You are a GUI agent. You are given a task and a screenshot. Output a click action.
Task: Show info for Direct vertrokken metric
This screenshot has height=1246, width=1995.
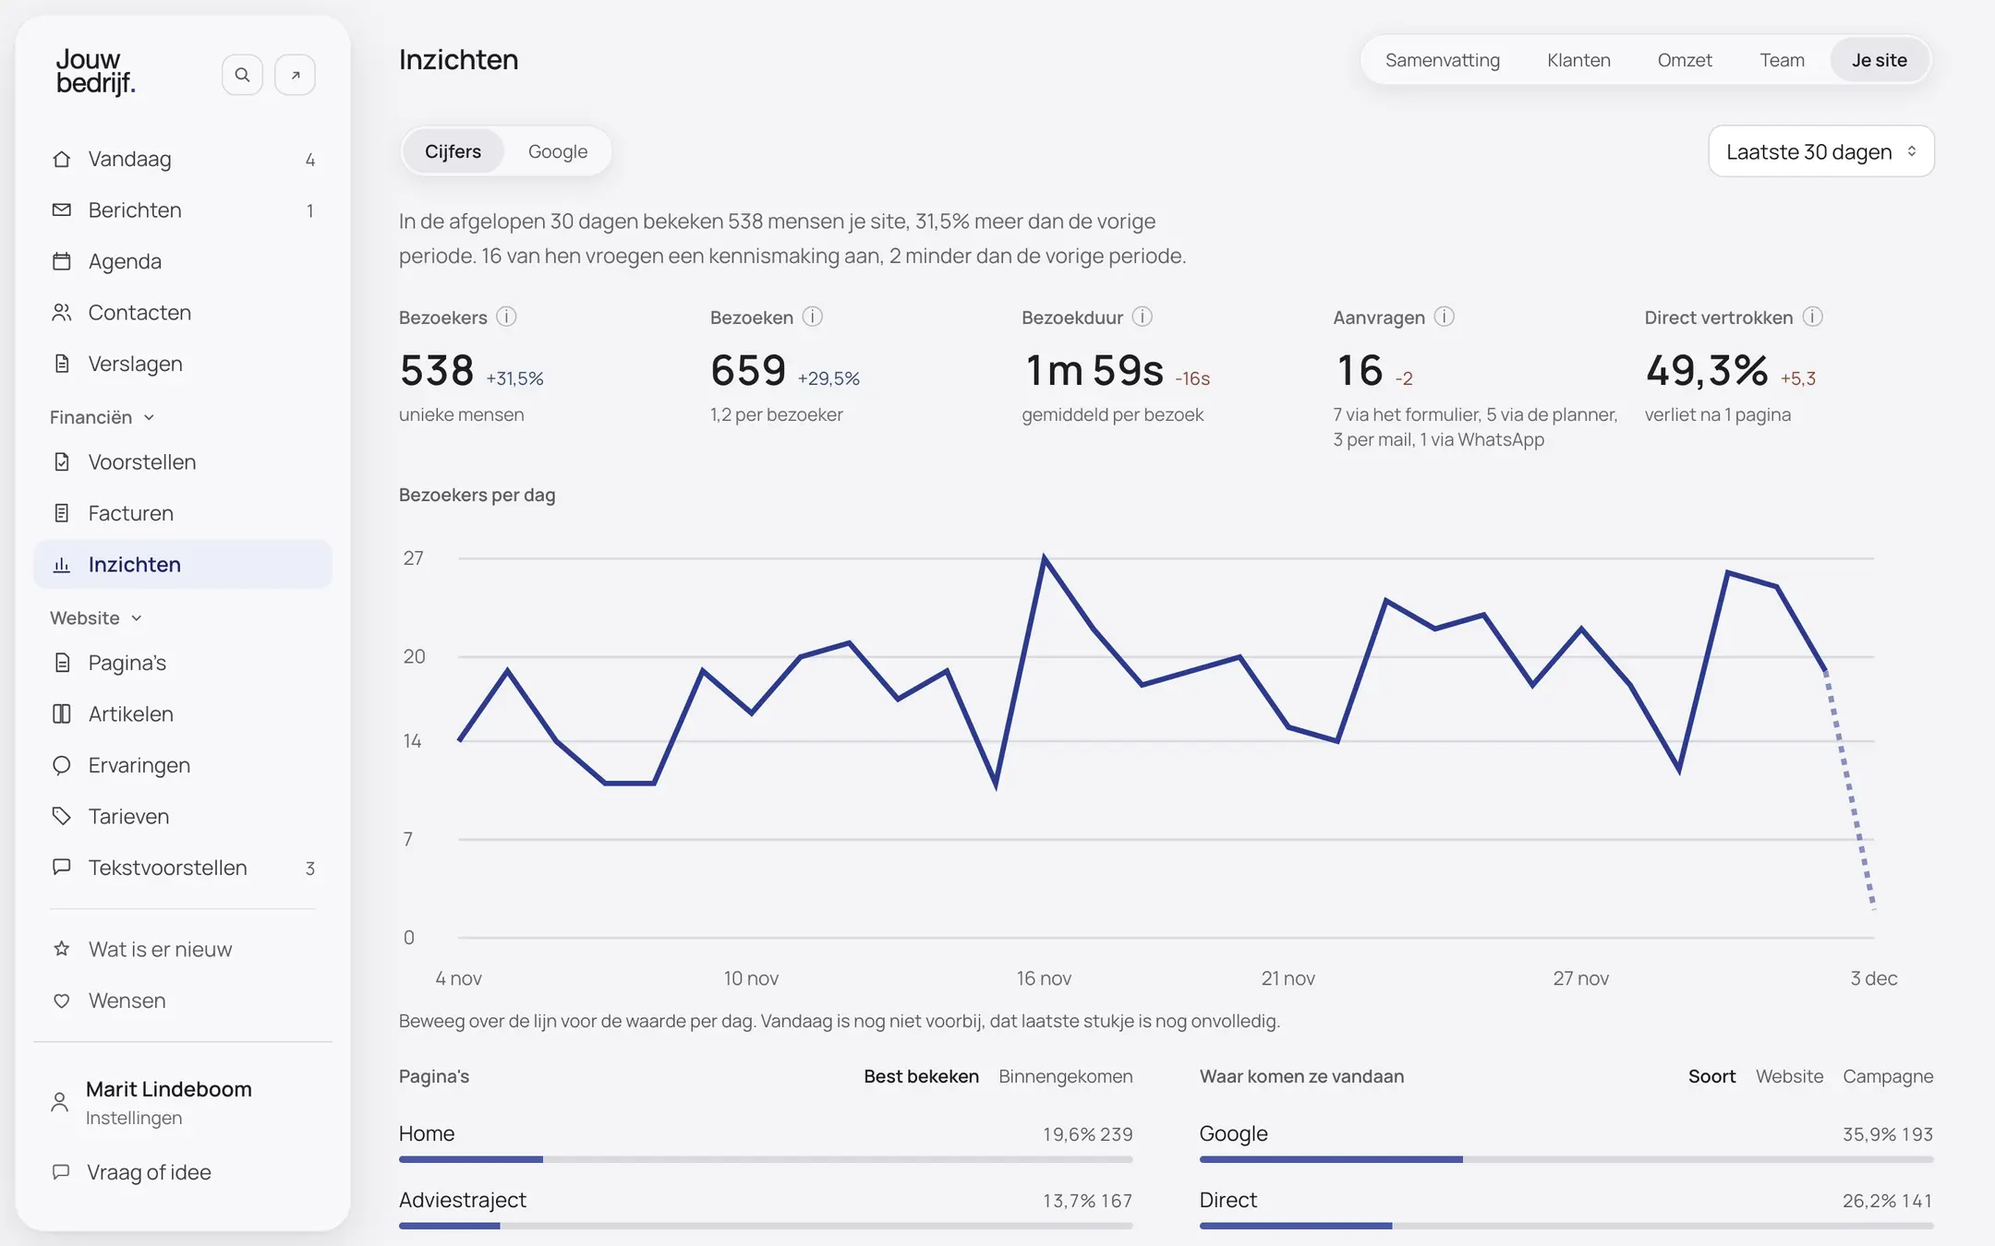(x=1813, y=317)
